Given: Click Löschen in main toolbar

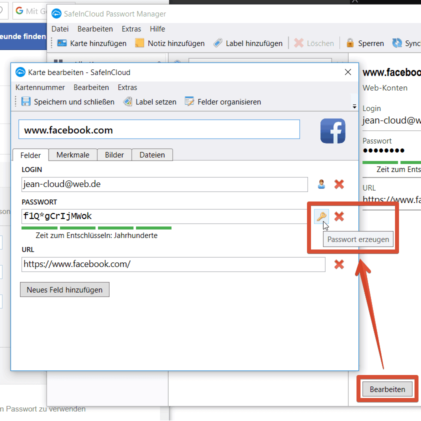Looking at the screenshot, I should 314,43.
